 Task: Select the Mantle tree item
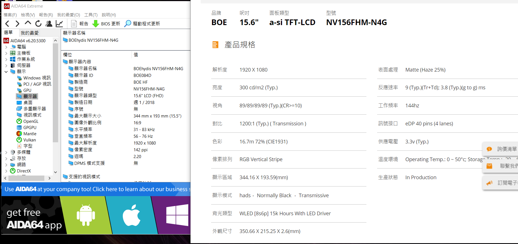pos(27,134)
